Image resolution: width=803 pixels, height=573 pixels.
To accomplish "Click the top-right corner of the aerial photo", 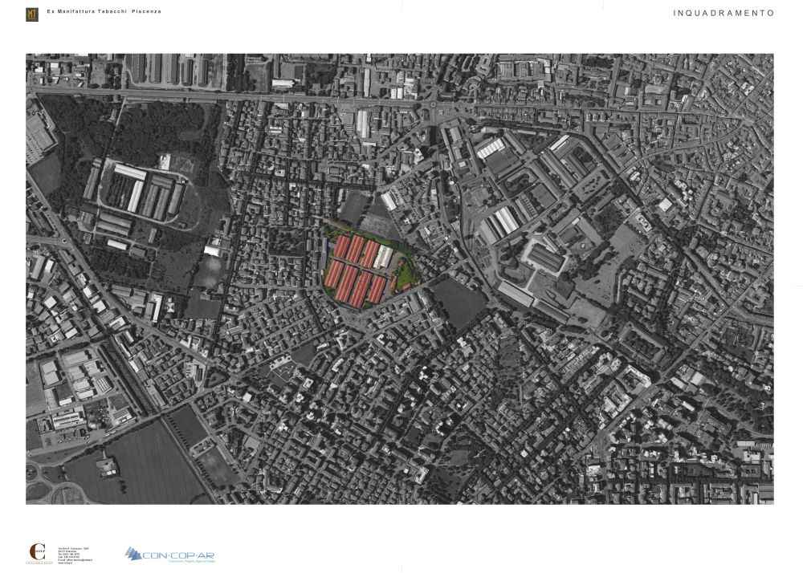I will 771,56.
